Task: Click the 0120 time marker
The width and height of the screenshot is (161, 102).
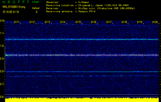Action: pos(155,22)
